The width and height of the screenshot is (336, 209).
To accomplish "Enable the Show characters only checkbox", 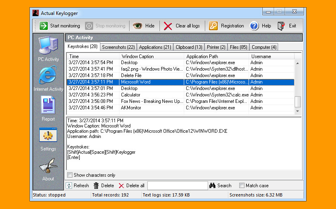I will (70, 175).
